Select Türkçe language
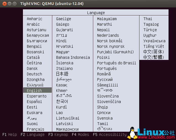 (x=150, y=30)
